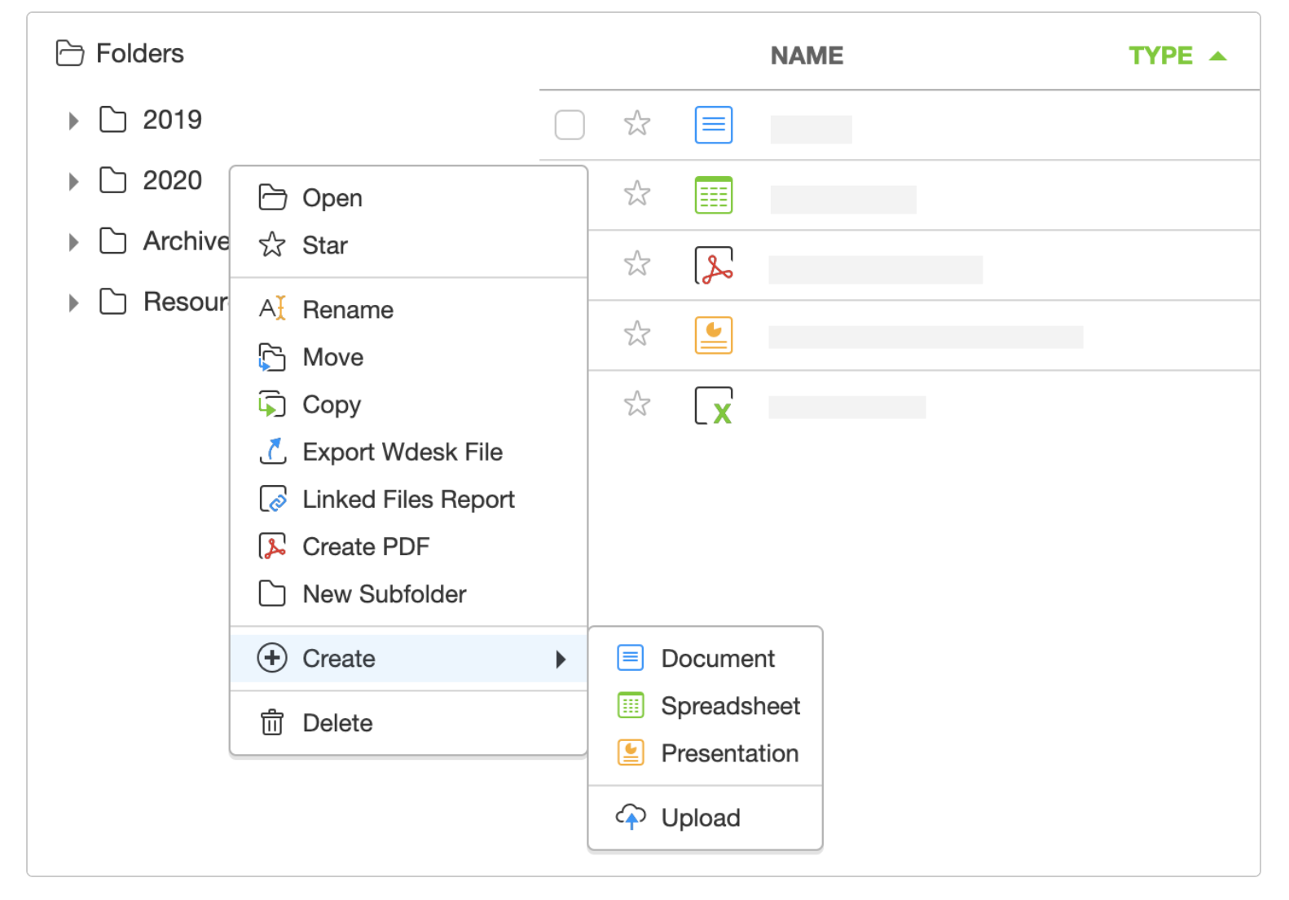Sort files by the TYPE column header
The height and width of the screenshot is (900, 1289).
tap(1160, 55)
